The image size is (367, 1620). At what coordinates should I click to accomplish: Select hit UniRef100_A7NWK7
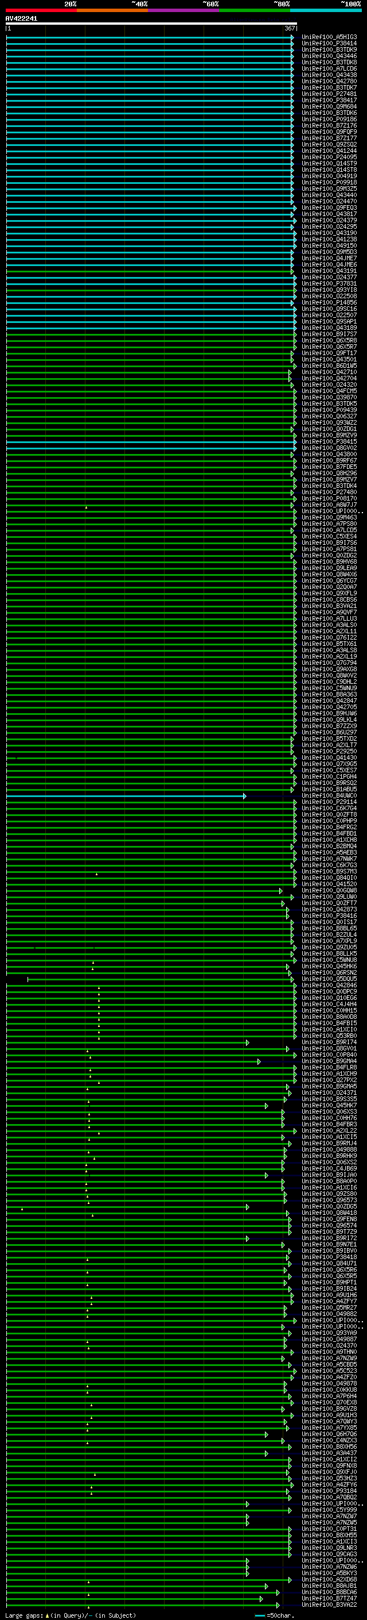[x=329, y=859]
